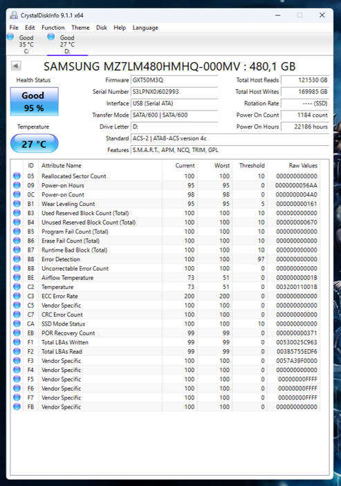Click status icon for Reallocated Sector Count

point(17,176)
